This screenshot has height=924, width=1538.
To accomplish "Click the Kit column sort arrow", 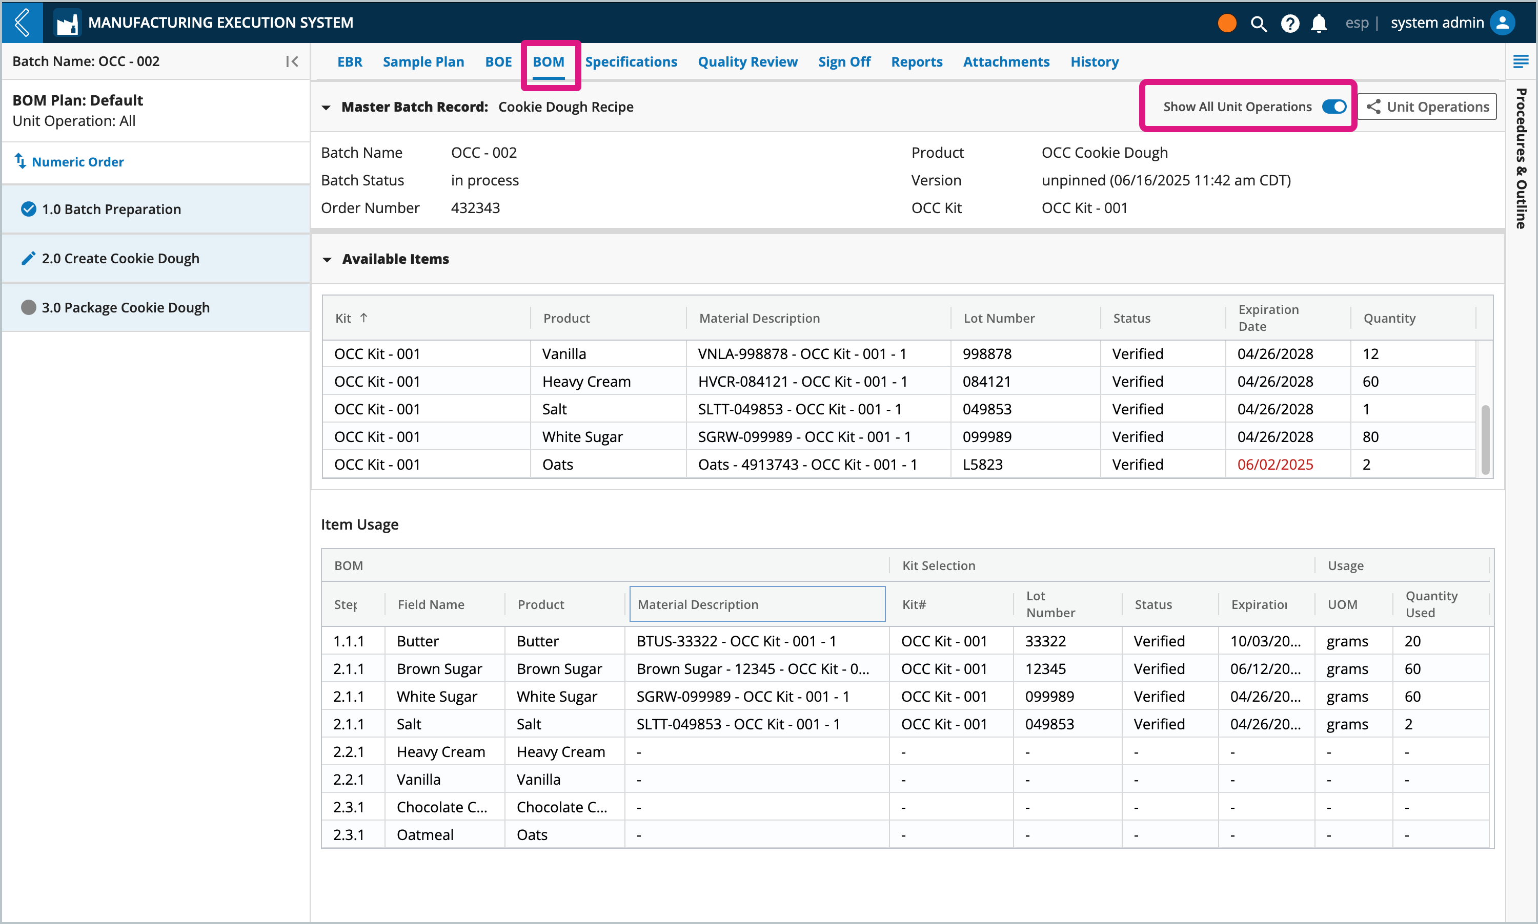I will [x=364, y=318].
